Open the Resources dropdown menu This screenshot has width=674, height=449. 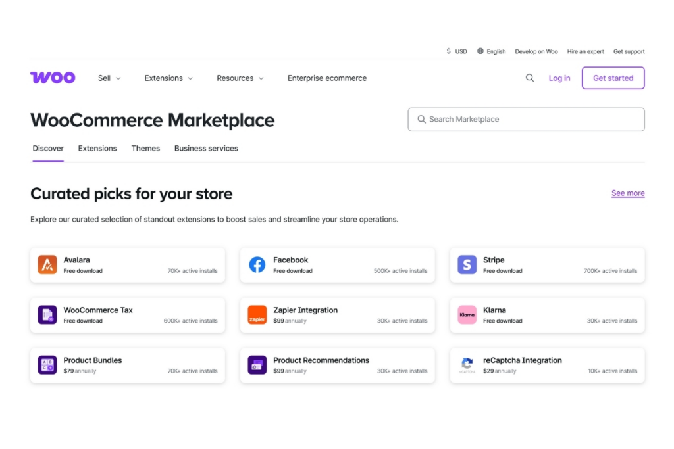tap(240, 78)
